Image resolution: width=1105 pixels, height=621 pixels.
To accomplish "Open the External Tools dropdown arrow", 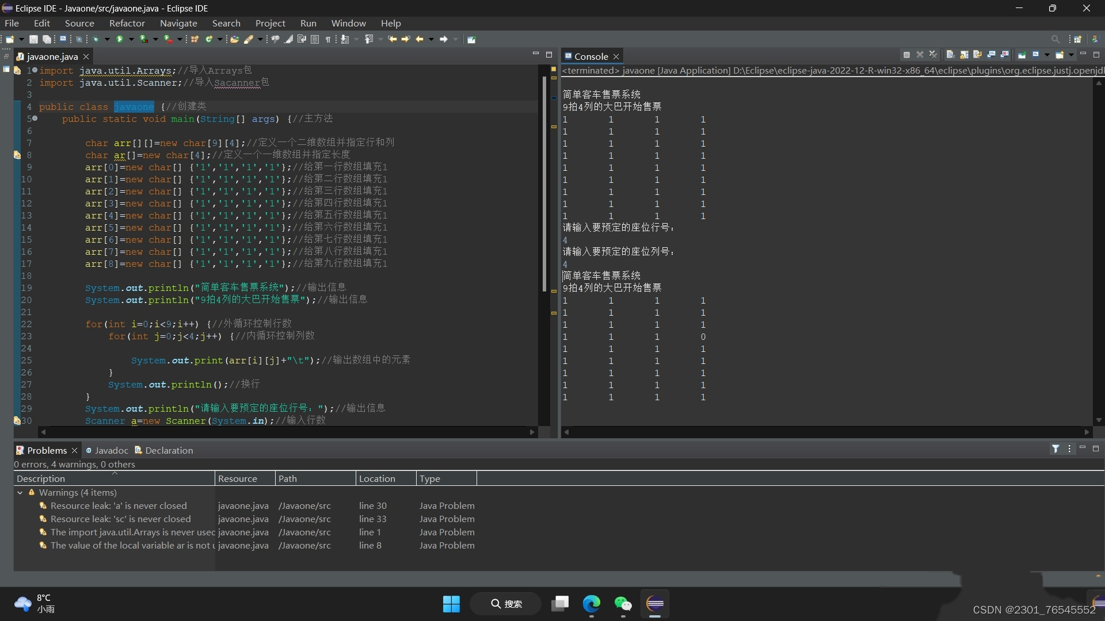I will click(x=180, y=39).
